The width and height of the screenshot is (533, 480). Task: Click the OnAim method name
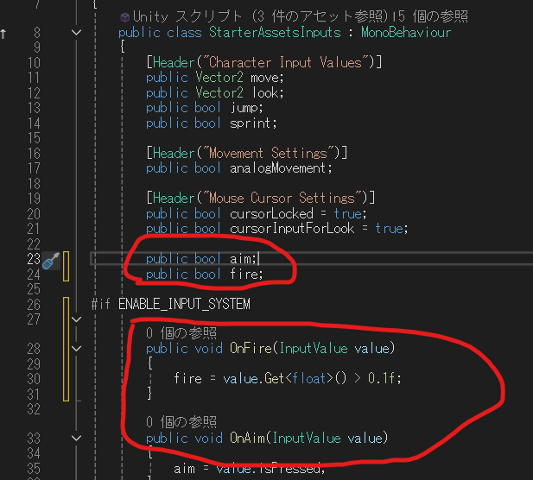coord(247,439)
